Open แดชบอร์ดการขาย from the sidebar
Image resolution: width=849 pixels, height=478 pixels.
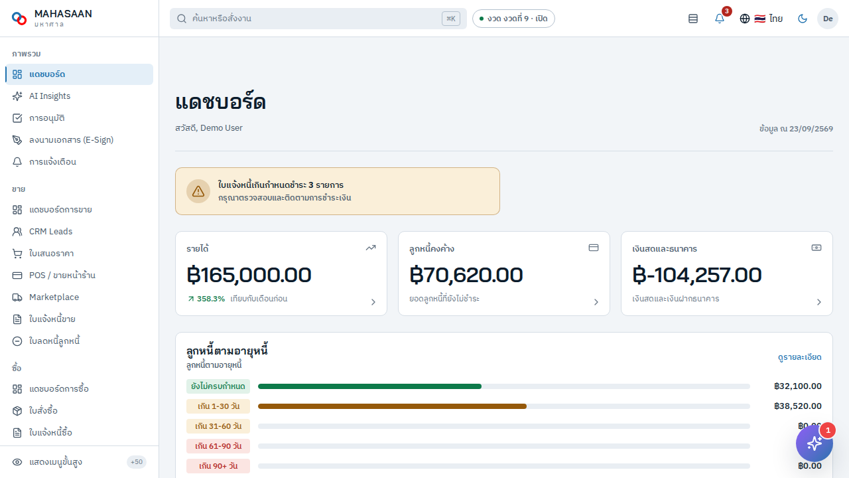pyautogui.click(x=79, y=210)
